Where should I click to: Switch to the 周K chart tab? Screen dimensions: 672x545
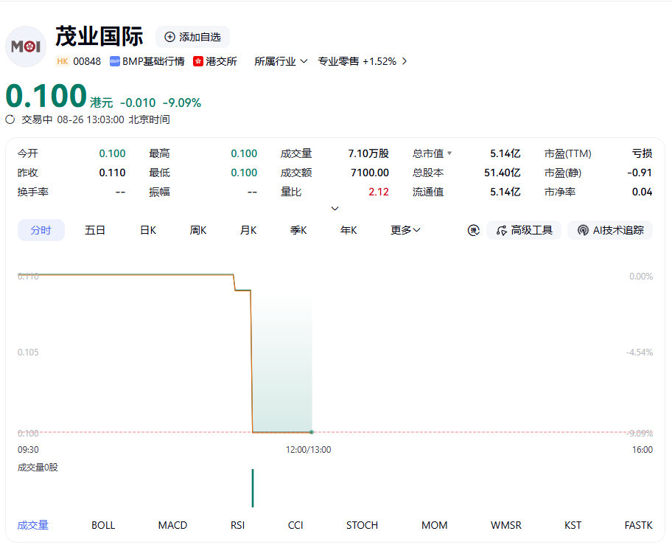pyautogui.click(x=198, y=230)
